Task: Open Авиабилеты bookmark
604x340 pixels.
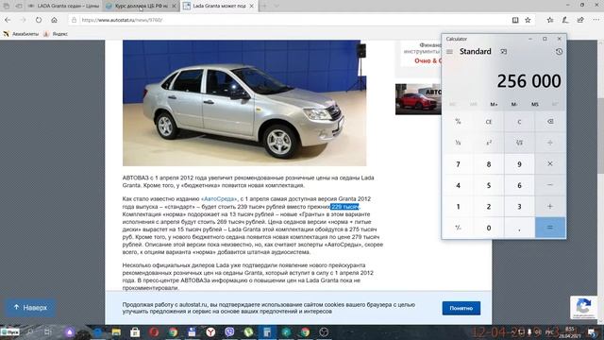Action: 21,34
